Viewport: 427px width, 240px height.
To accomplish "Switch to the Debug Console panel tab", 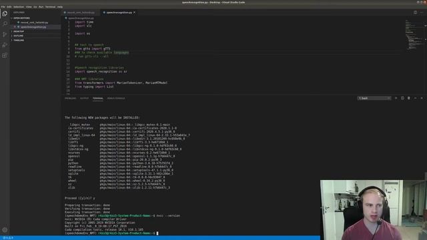I will tap(116, 98).
